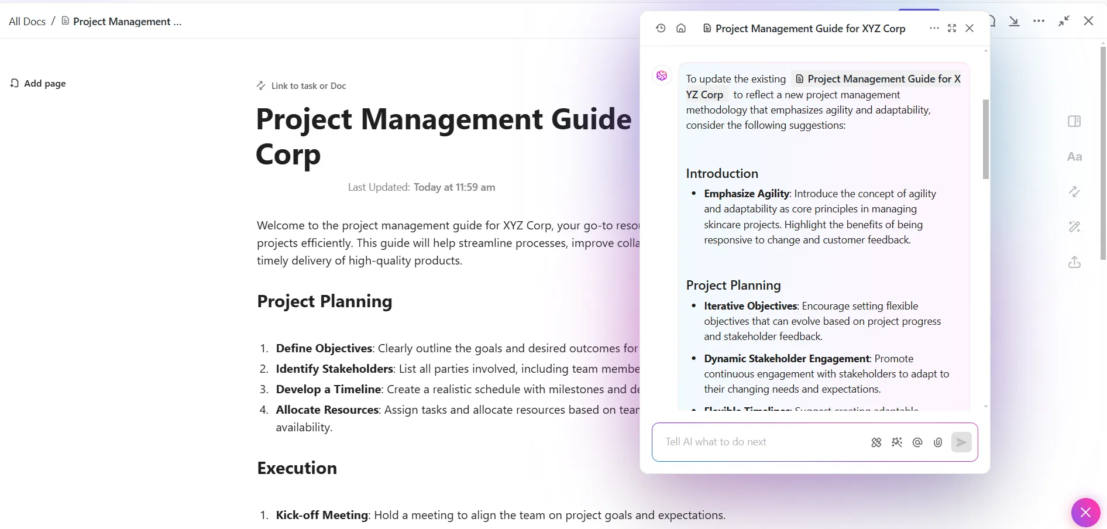Click the 'Introduction' heading in AI response
1107x529 pixels.
click(722, 174)
